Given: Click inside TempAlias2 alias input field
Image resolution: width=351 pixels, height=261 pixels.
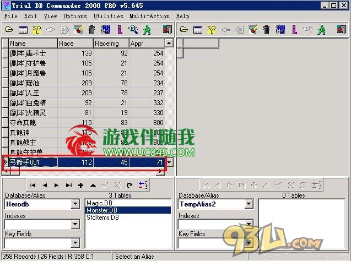Looking at the screenshot, I should 212,204.
